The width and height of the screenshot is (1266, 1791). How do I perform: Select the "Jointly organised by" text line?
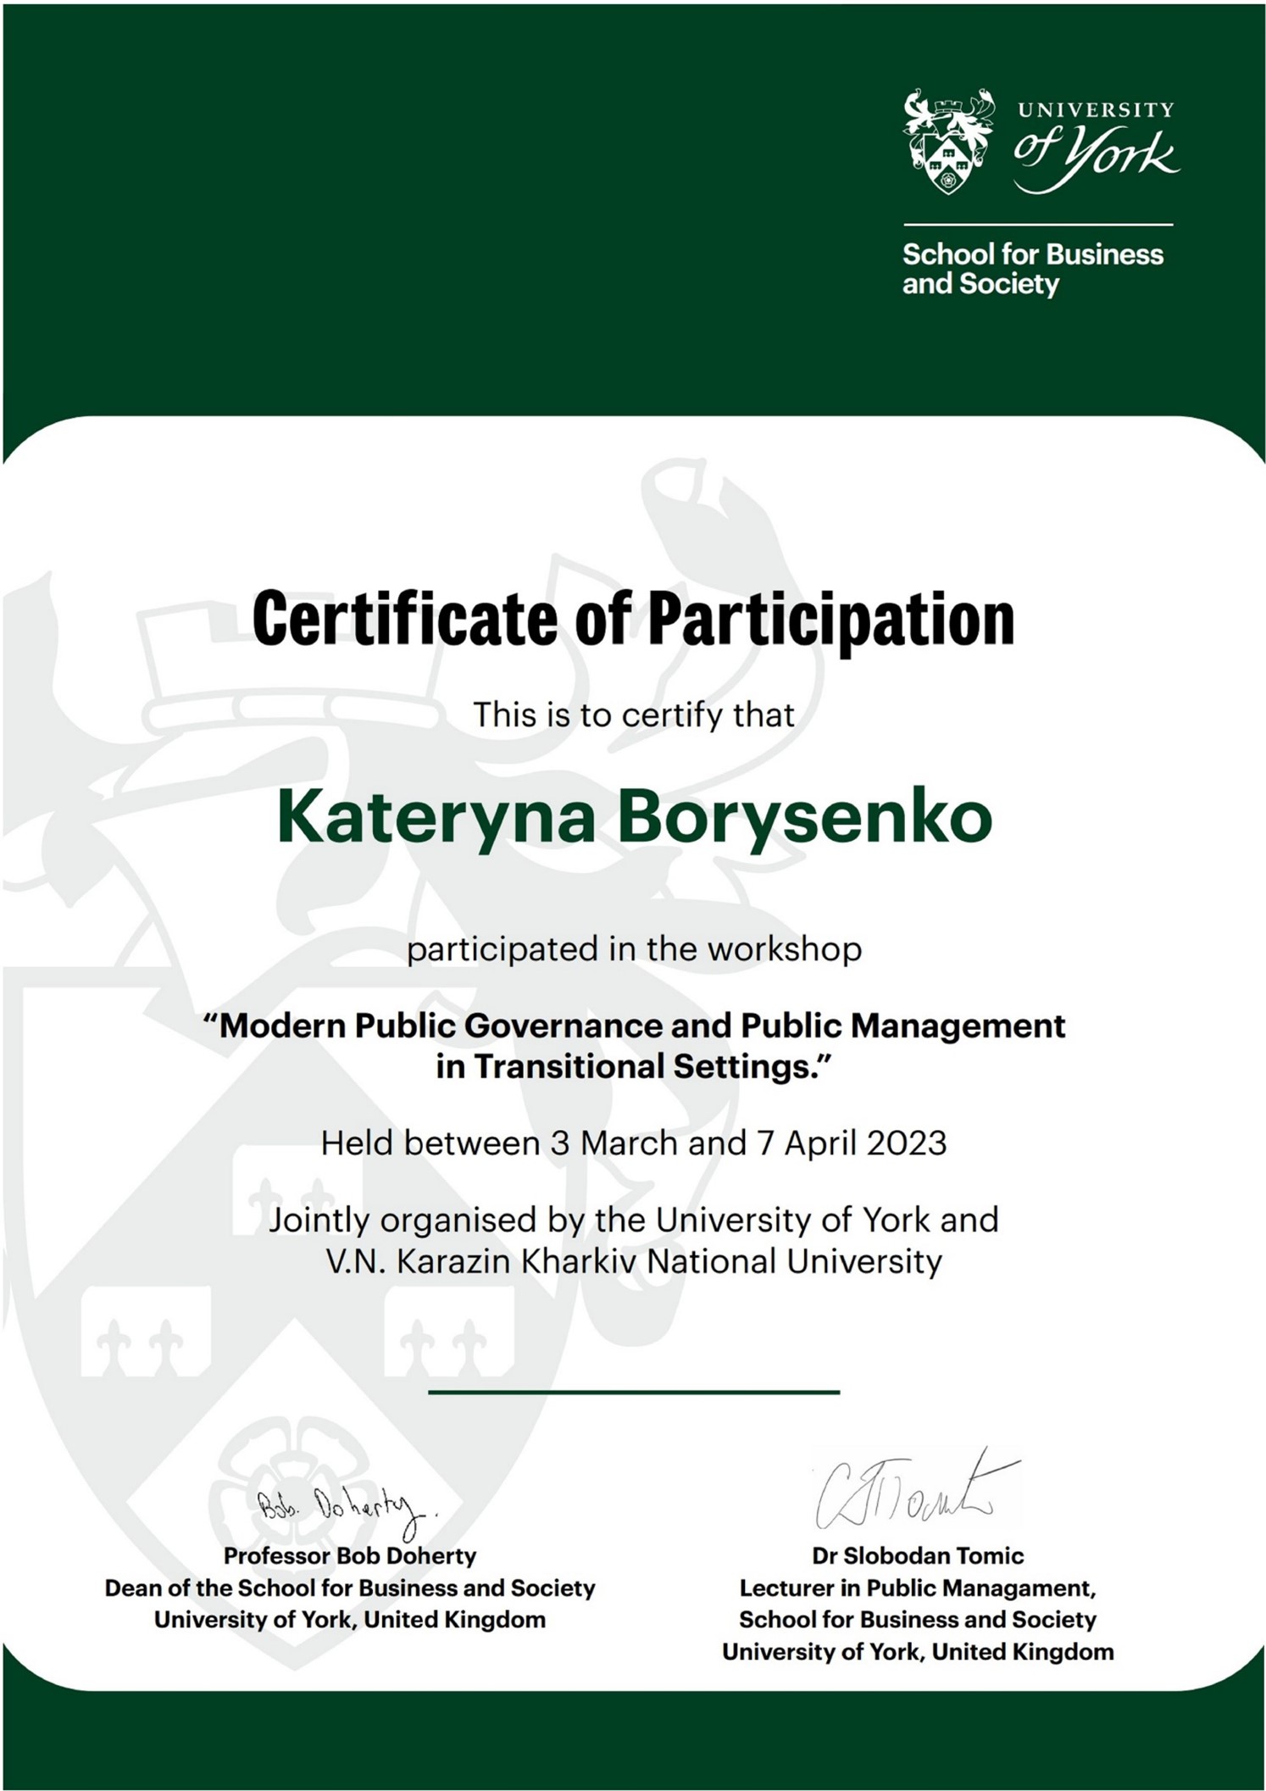coord(633,1221)
